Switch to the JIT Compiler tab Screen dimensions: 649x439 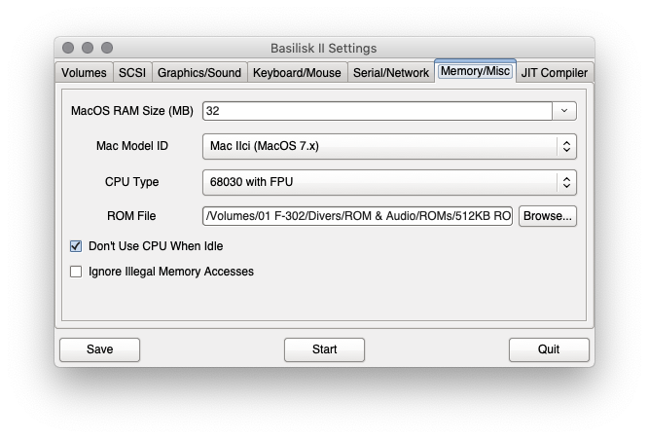tap(555, 72)
